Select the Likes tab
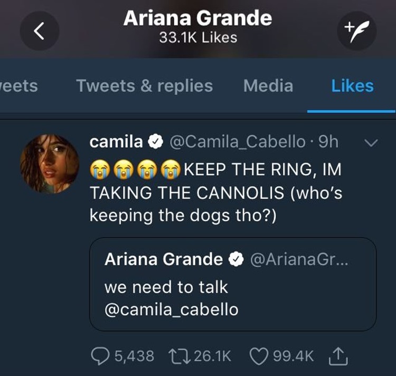 click(352, 86)
